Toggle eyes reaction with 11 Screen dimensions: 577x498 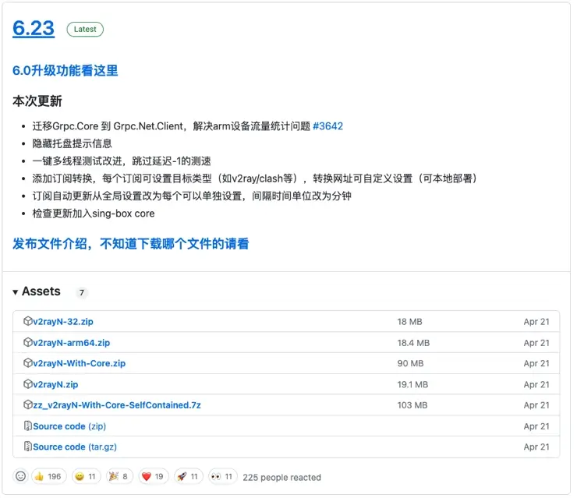pos(223,477)
